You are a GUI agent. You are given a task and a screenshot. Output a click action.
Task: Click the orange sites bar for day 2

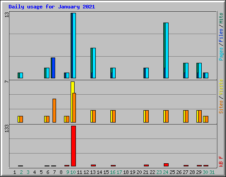21,119
